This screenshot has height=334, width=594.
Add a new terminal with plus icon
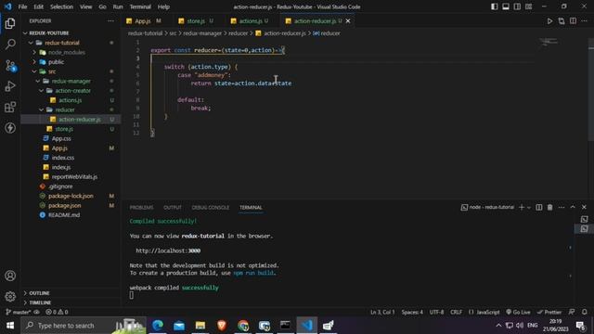pos(522,207)
